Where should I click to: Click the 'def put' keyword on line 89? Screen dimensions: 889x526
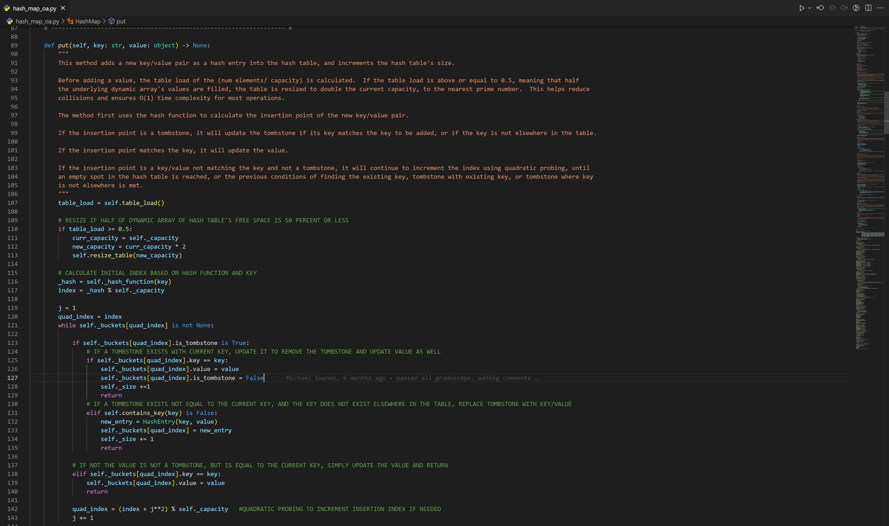(56, 45)
